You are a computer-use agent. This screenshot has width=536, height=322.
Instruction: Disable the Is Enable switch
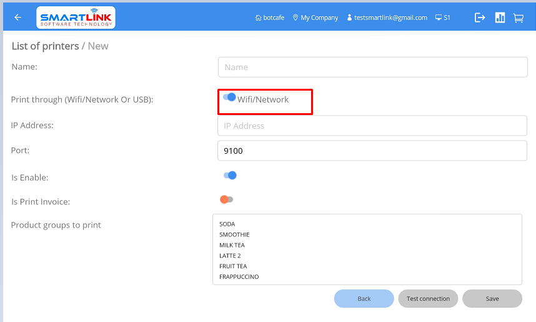tap(230, 176)
